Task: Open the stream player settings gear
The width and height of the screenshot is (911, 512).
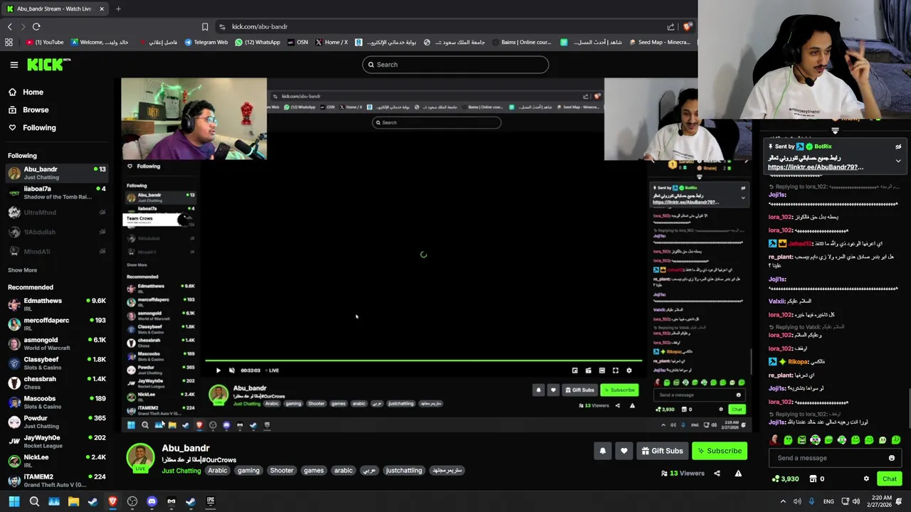Action: pos(628,370)
